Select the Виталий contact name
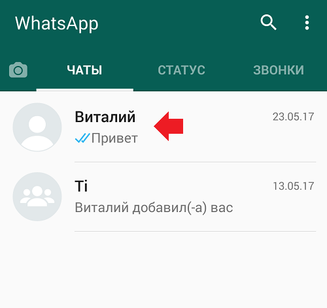327x308 pixels. click(105, 117)
